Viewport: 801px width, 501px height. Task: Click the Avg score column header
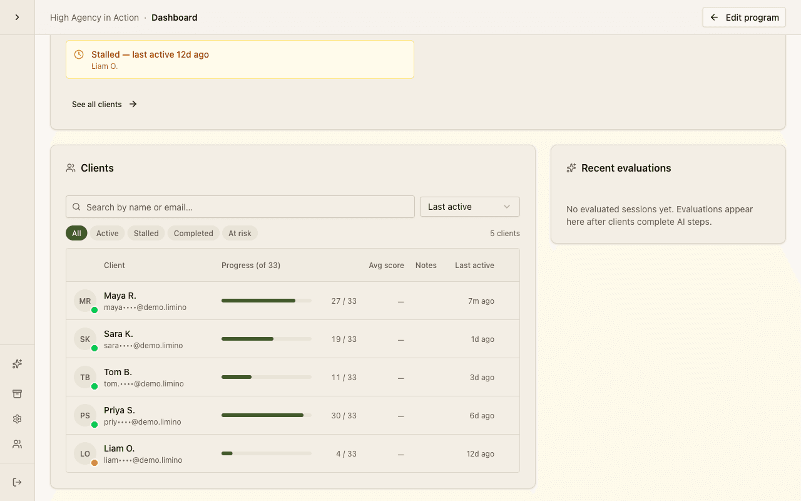[x=386, y=266]
